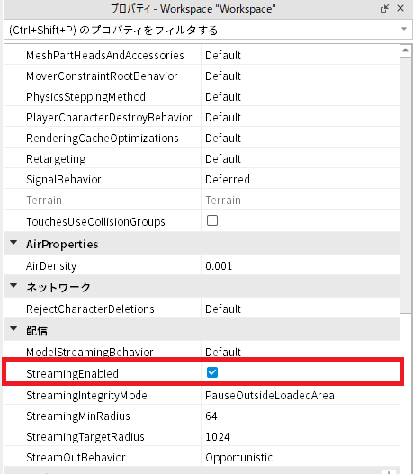The width and height of the screenshot is (413, 474).
Task: Undock the Properties panel using the popout icon
Action: pyautogui.click(x=384, y=8)
